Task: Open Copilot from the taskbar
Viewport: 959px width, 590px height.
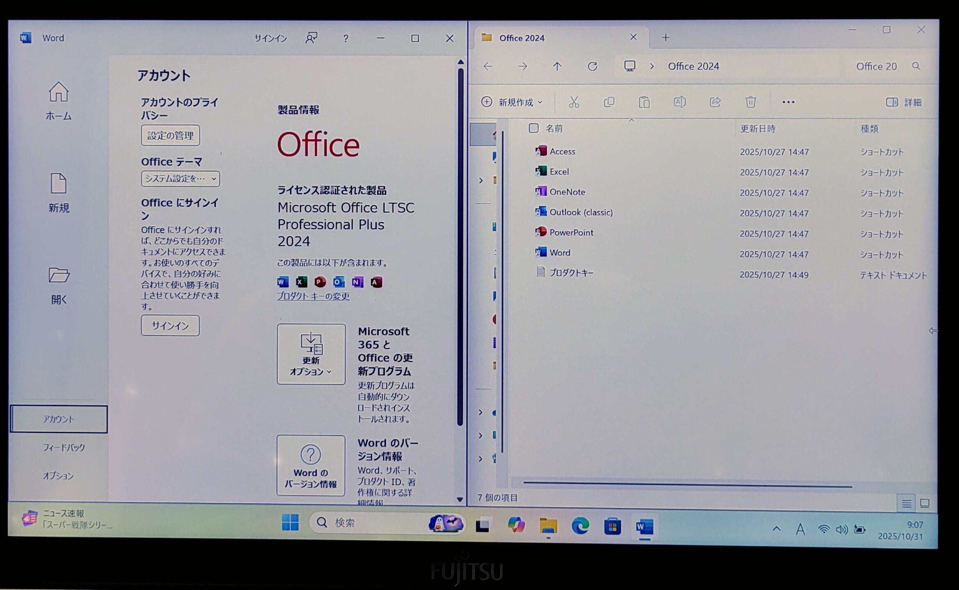Action: 516,525
